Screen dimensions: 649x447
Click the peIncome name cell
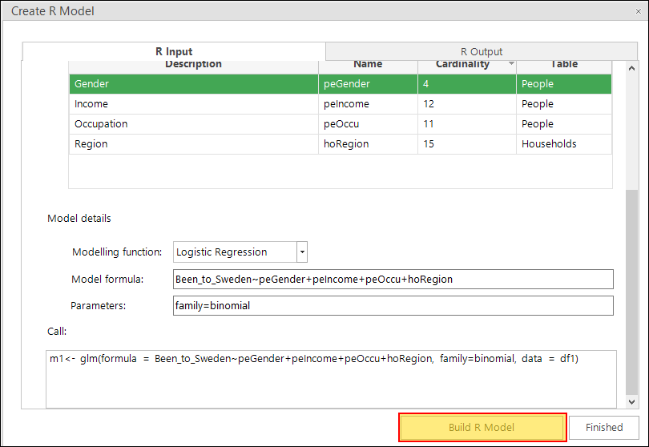pos(368,104)
